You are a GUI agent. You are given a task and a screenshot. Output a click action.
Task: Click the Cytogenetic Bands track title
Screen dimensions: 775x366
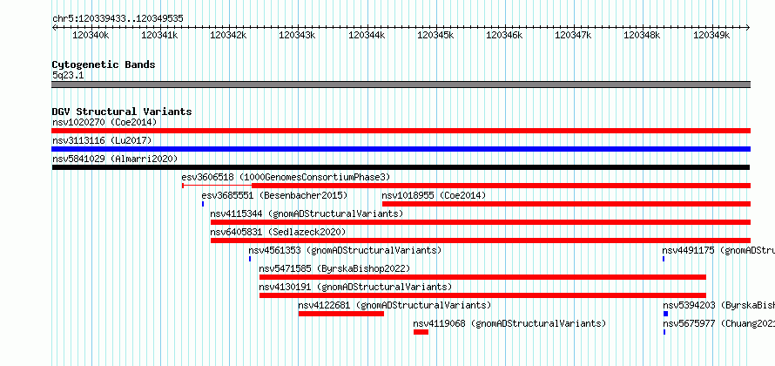pyautogui.click(x=104, y=64)
